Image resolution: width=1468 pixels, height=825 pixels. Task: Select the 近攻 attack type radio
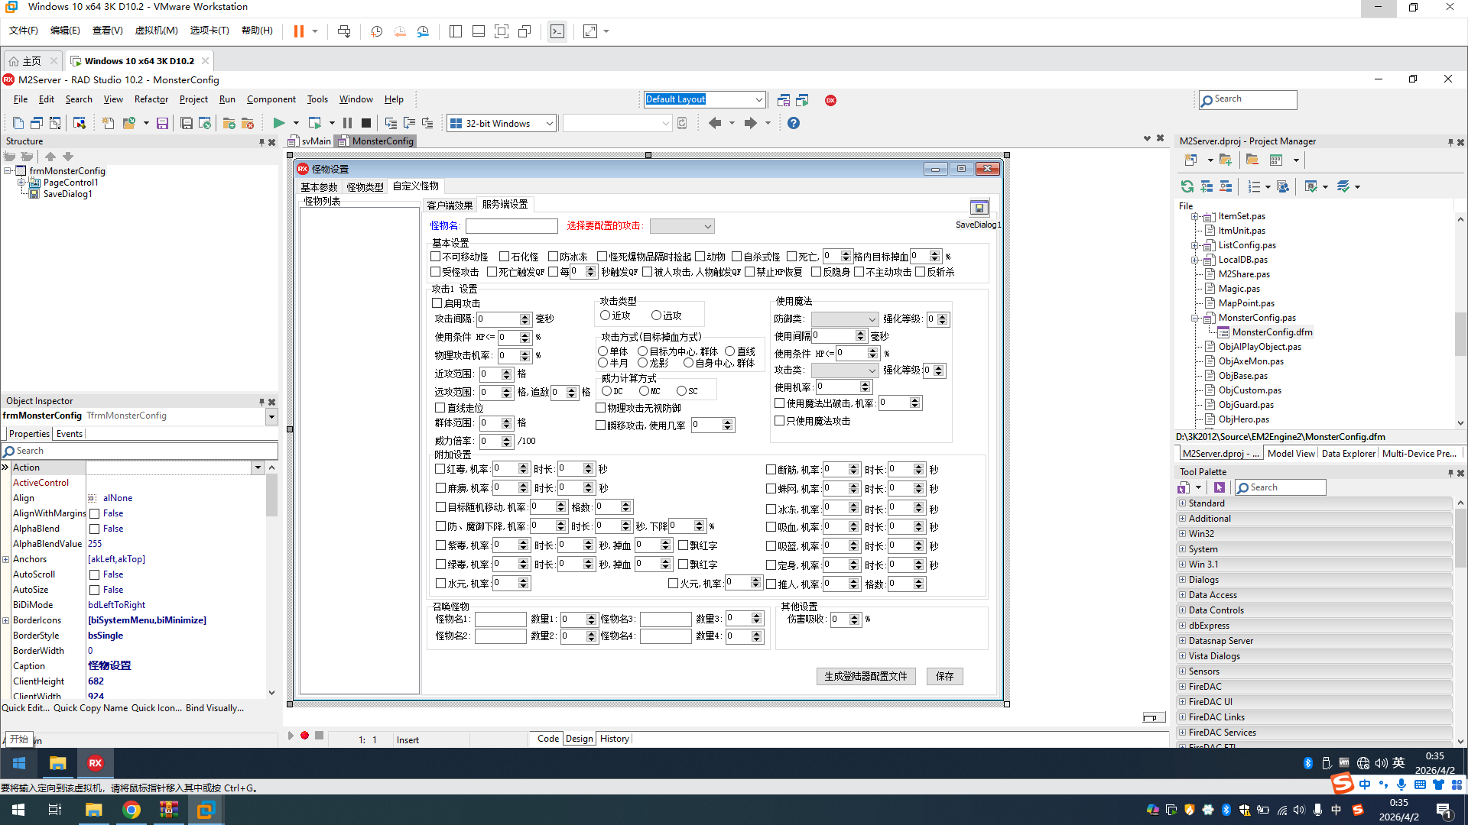tap(605, 315)
